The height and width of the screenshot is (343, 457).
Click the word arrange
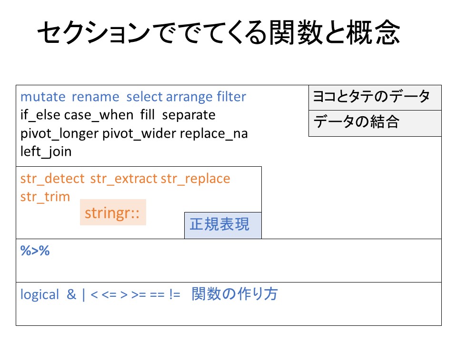[x=189, y=97]
